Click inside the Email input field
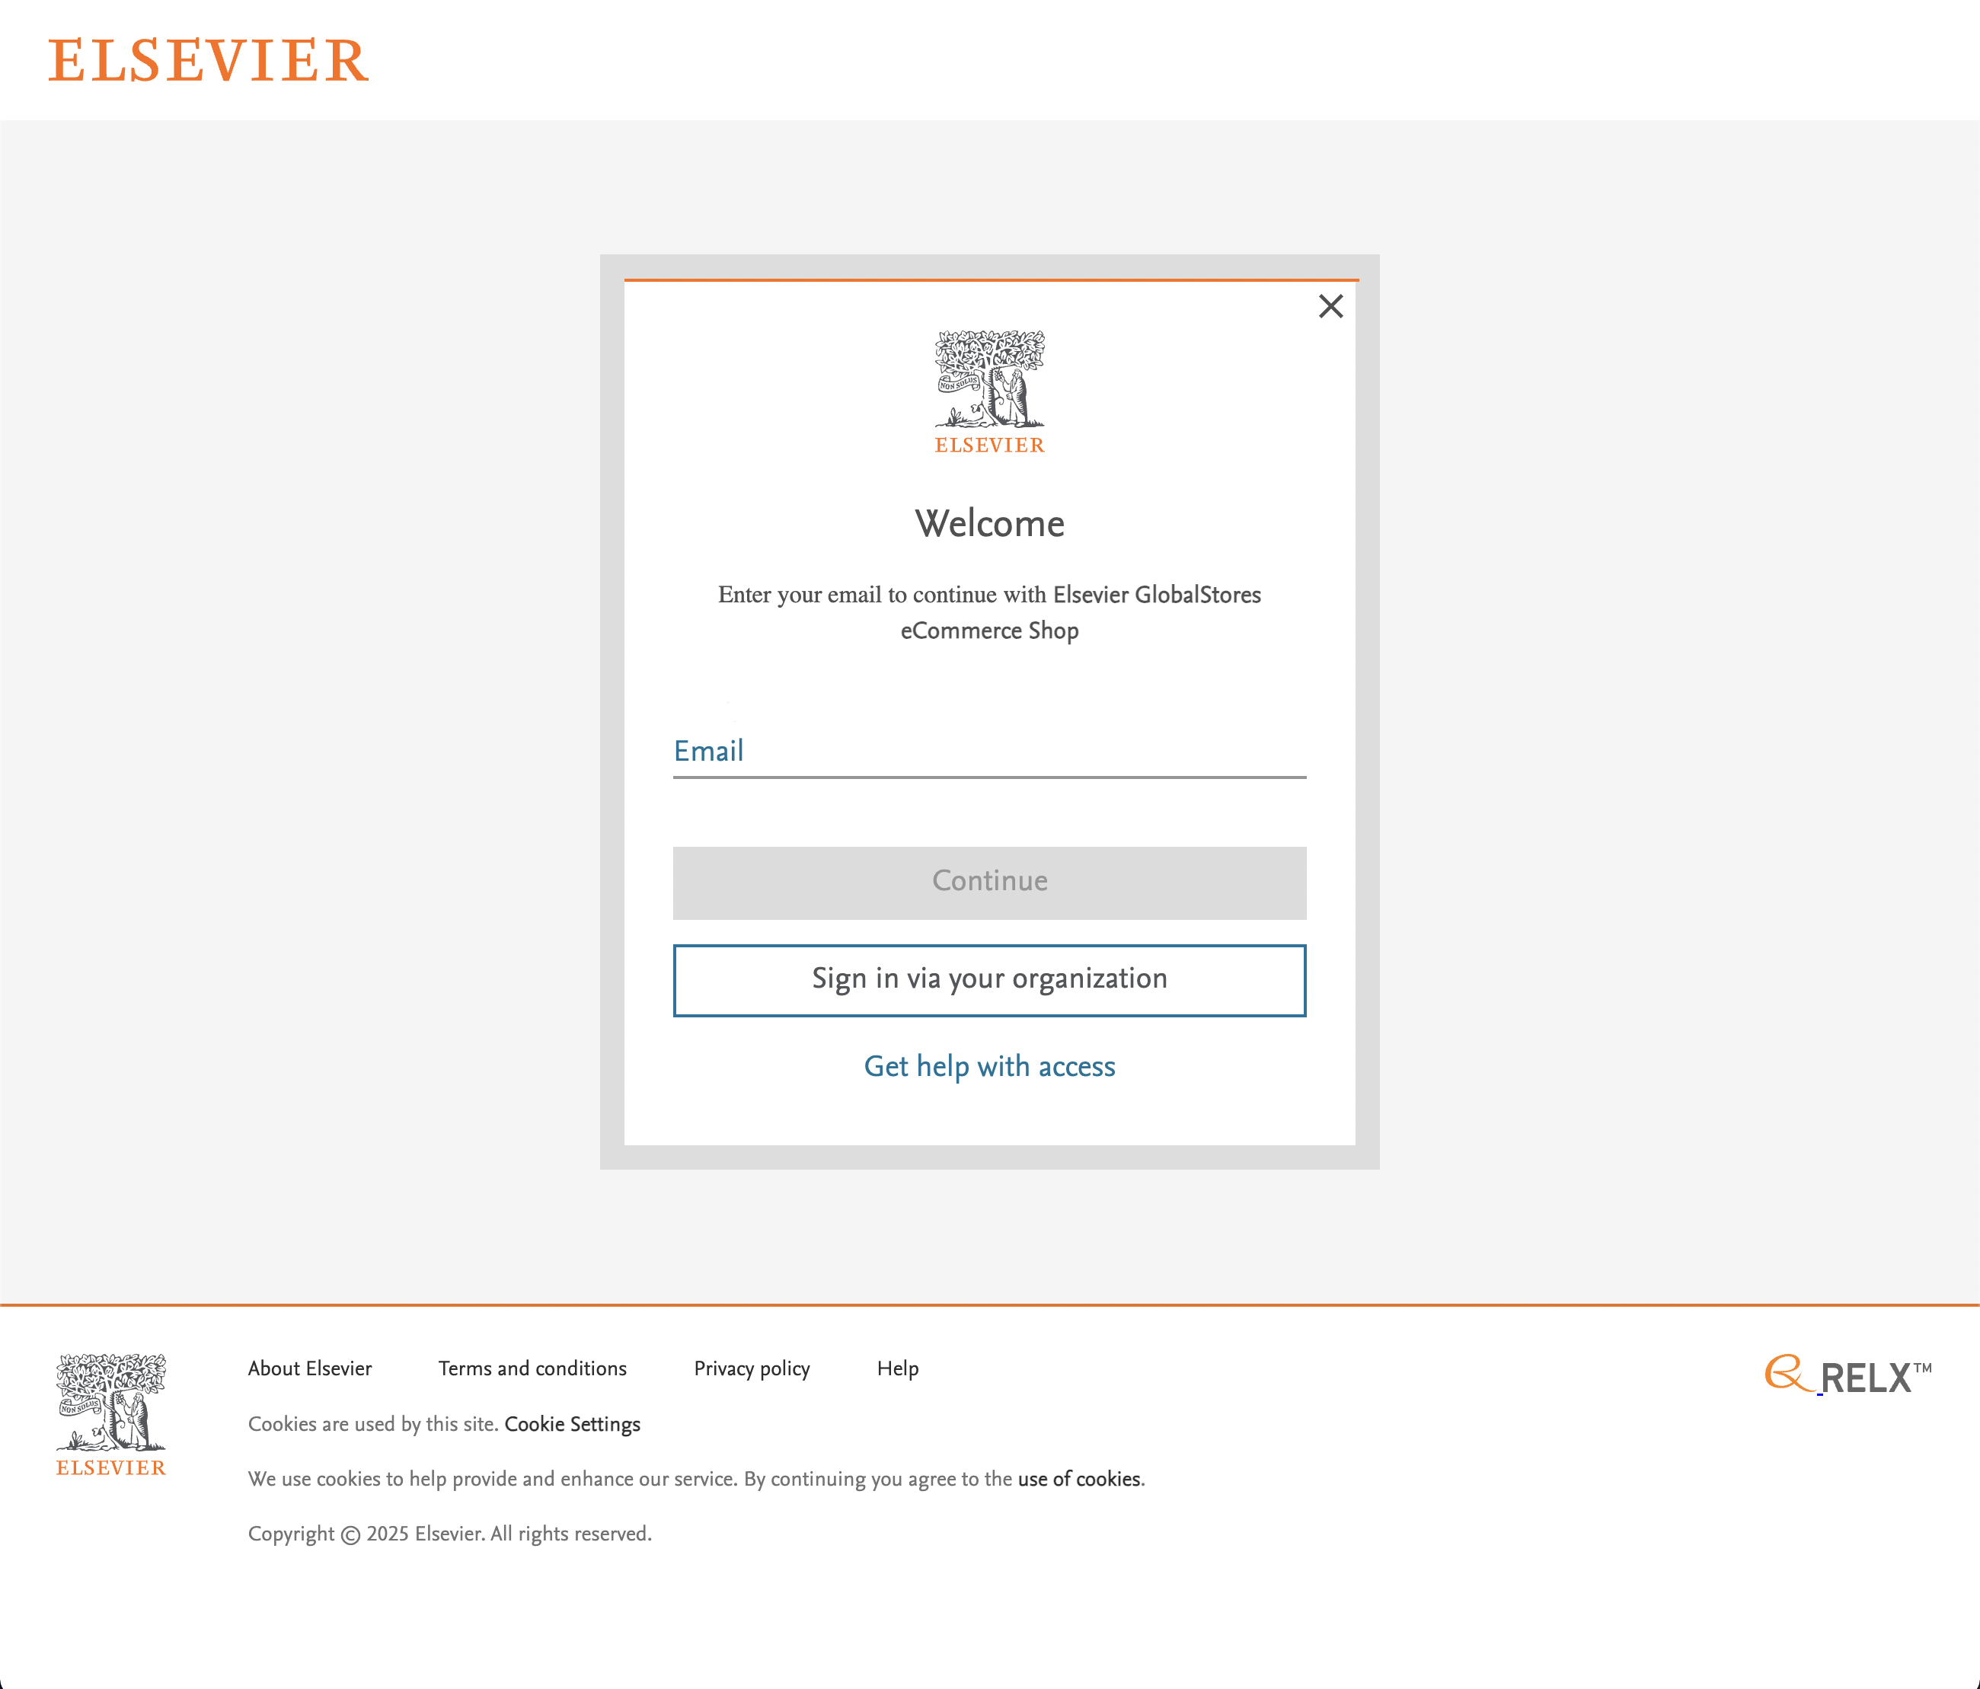 988,755
